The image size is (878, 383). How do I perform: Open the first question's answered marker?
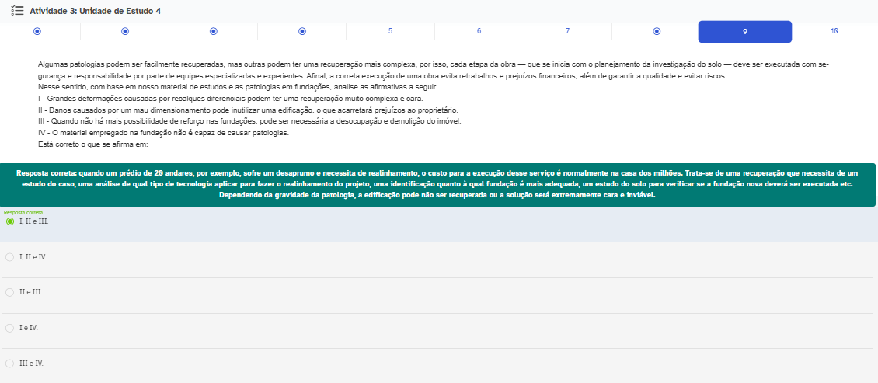click(x=37, y=31)
